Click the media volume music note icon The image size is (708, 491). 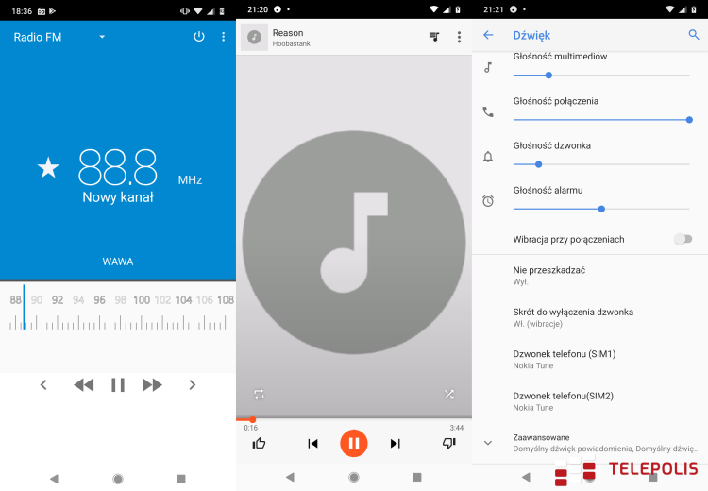pyautogui.click(x=488, y=68)
